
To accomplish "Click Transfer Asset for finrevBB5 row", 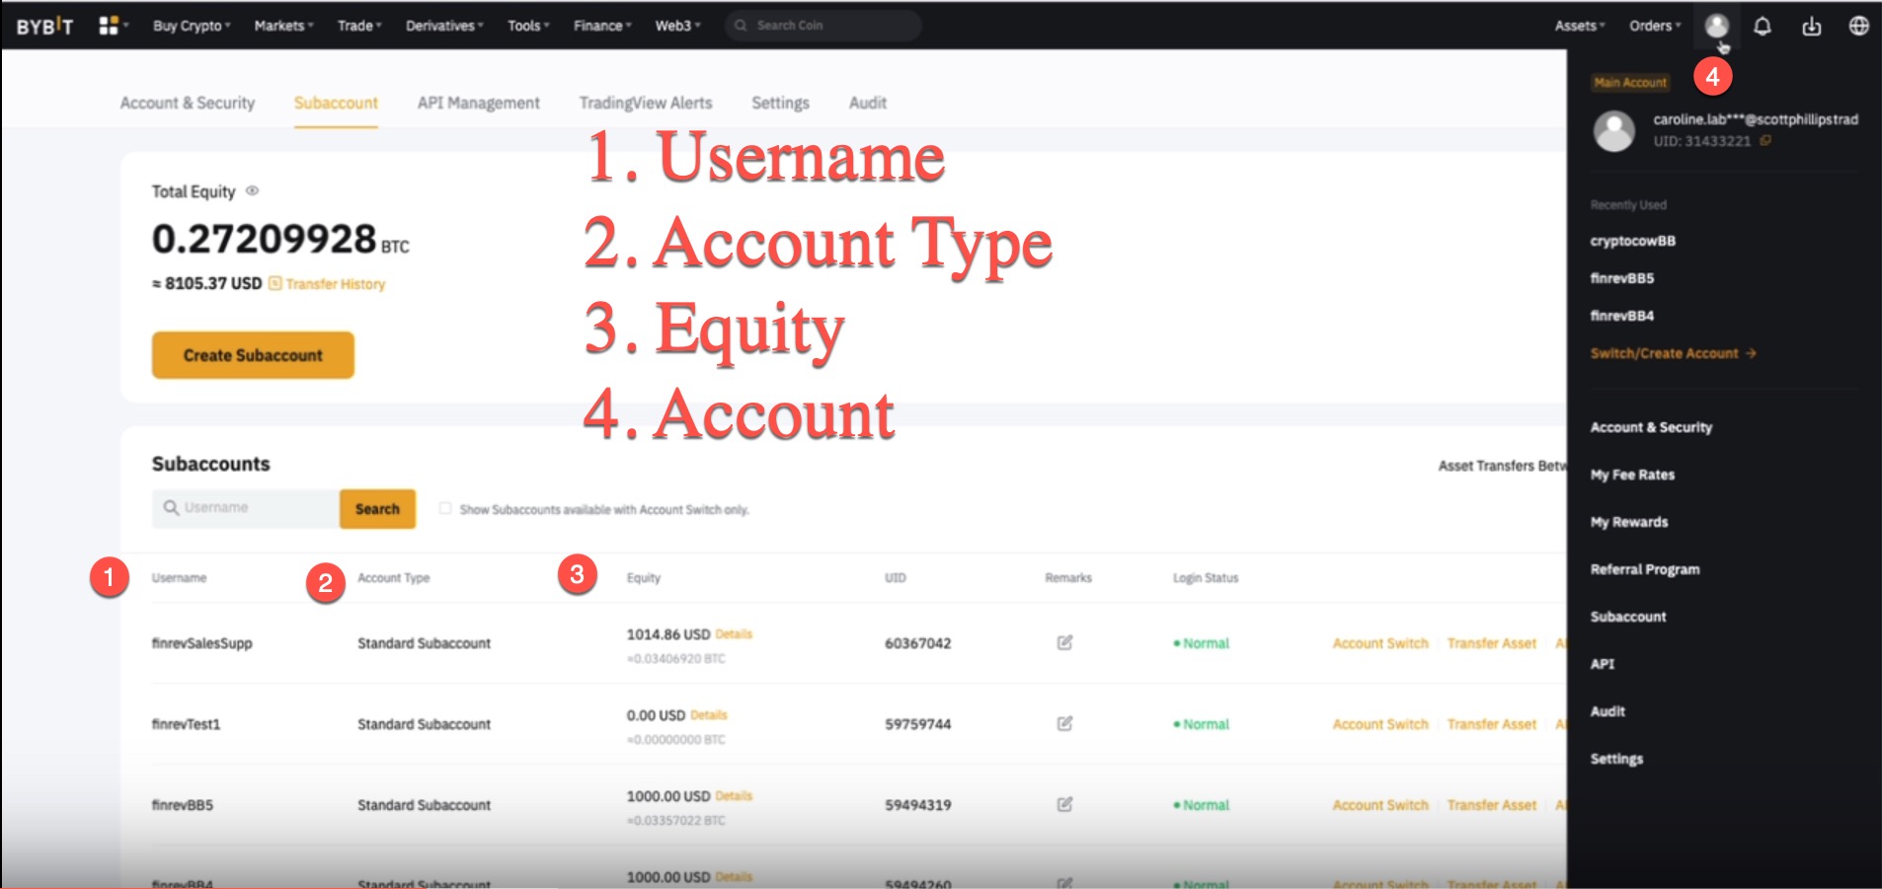I will point(1492,805).
